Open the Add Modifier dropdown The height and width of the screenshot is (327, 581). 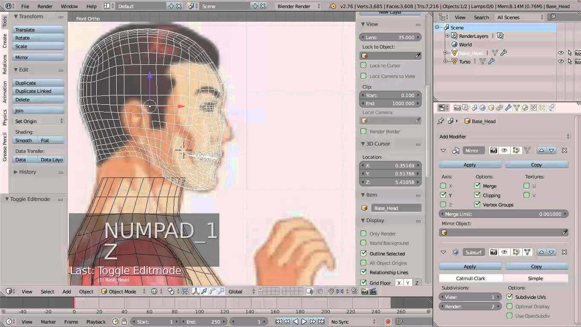coord(503,136)
